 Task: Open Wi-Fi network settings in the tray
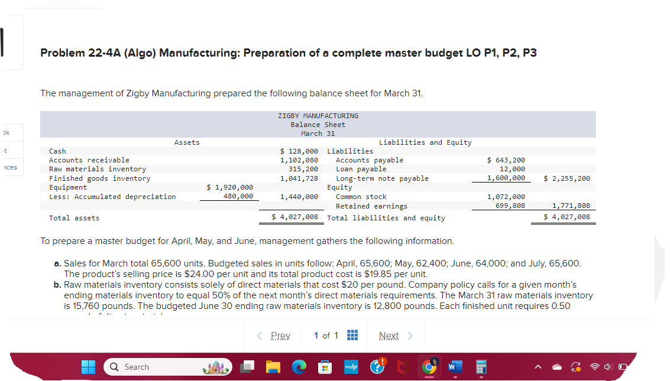click(594, 367)
